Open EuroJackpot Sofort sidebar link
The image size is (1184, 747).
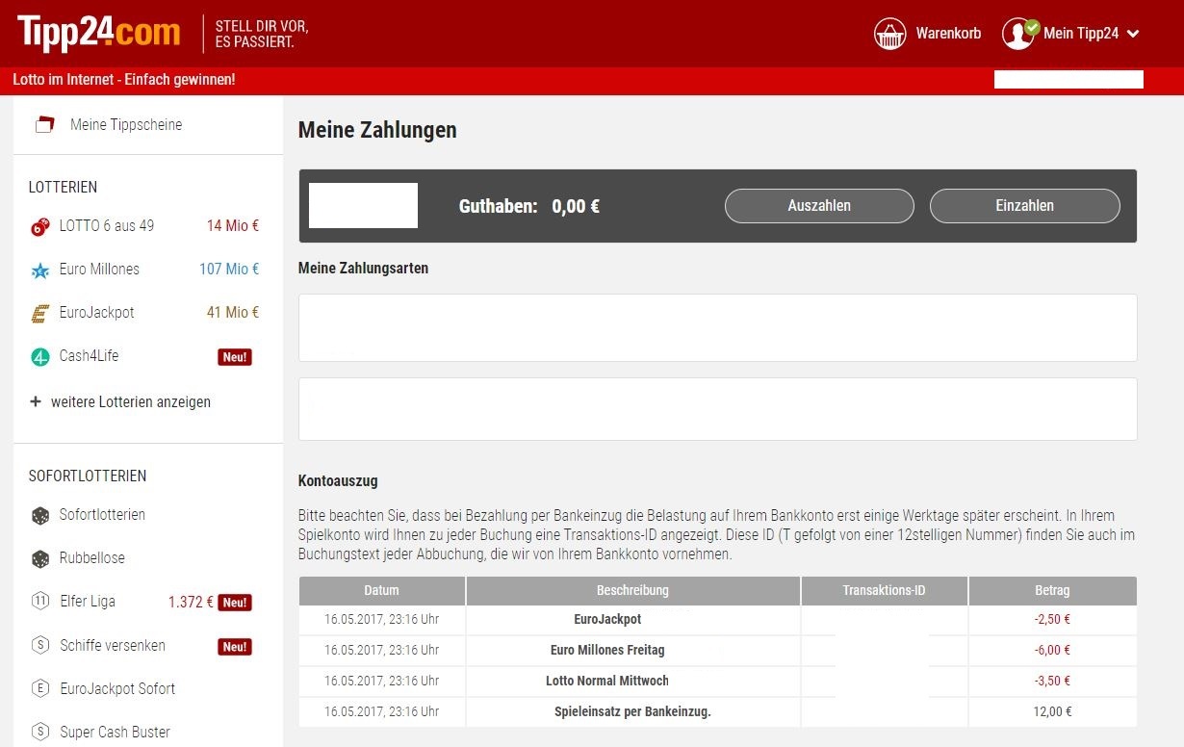(x=117, y=689)
